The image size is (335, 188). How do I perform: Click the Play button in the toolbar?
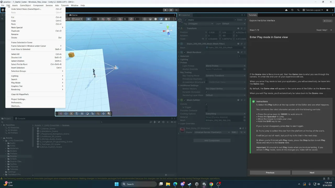click(x=165, y=10)
